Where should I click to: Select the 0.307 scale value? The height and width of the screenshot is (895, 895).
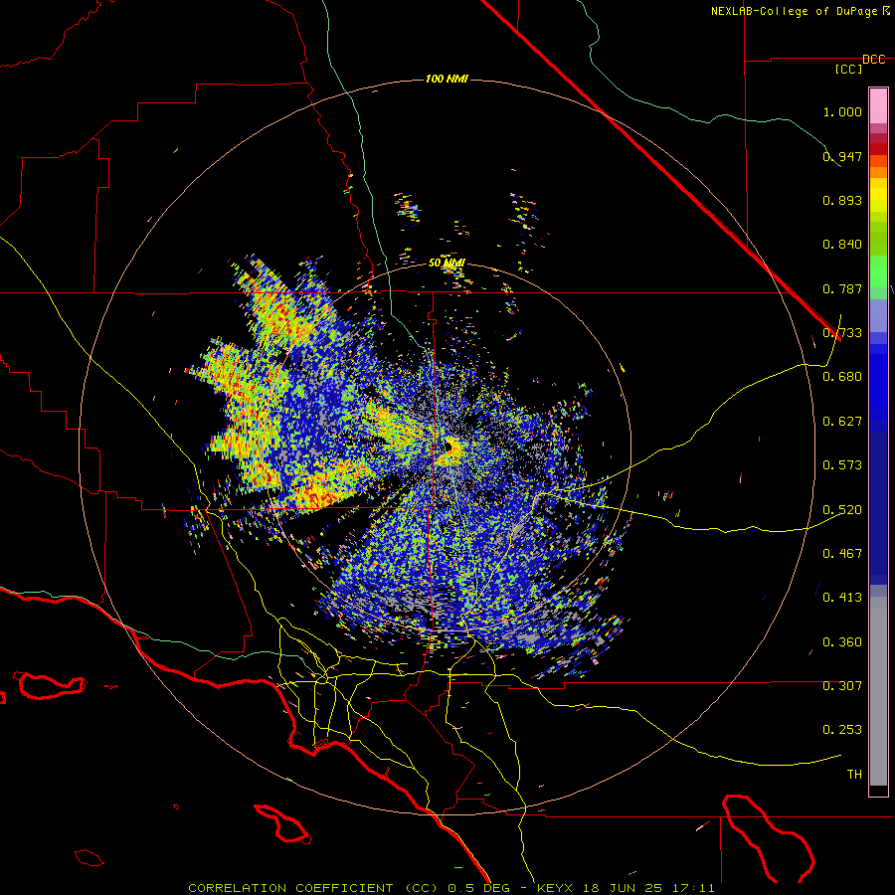(842, 686)
